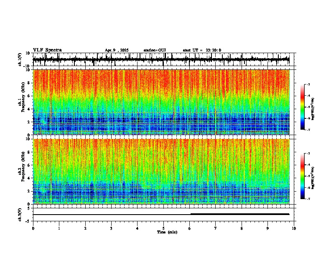The image size is (331, 256).
Task: Click the thick ch.3 trace segment after 6 min
Action: (x=240, y=214)
